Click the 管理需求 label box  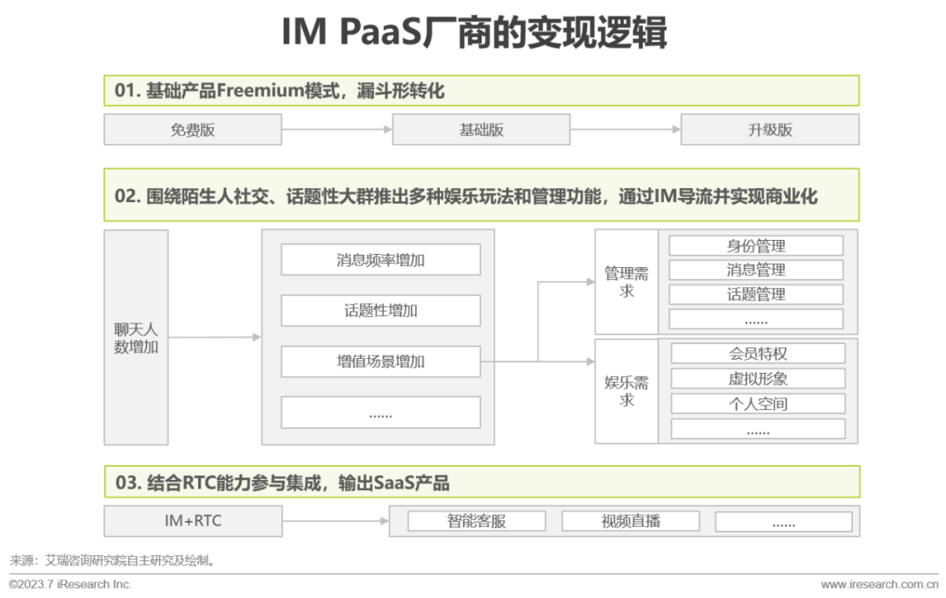[x=626, y=281]
